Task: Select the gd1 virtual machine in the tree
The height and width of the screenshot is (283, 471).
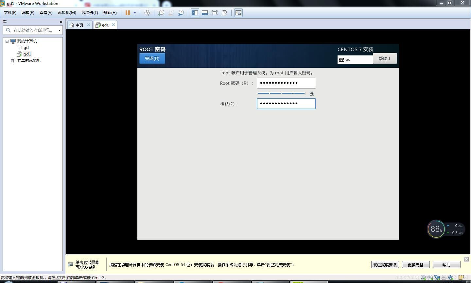Action: click(x=27, y=54)
